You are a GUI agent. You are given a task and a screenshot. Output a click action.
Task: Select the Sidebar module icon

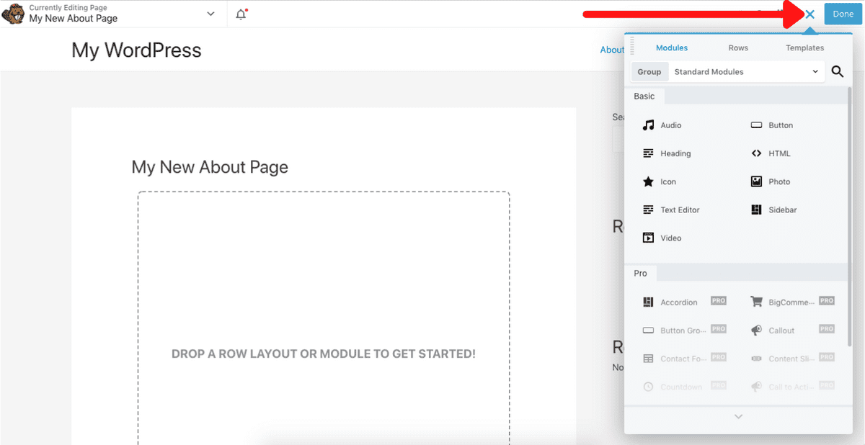[756, 210]
